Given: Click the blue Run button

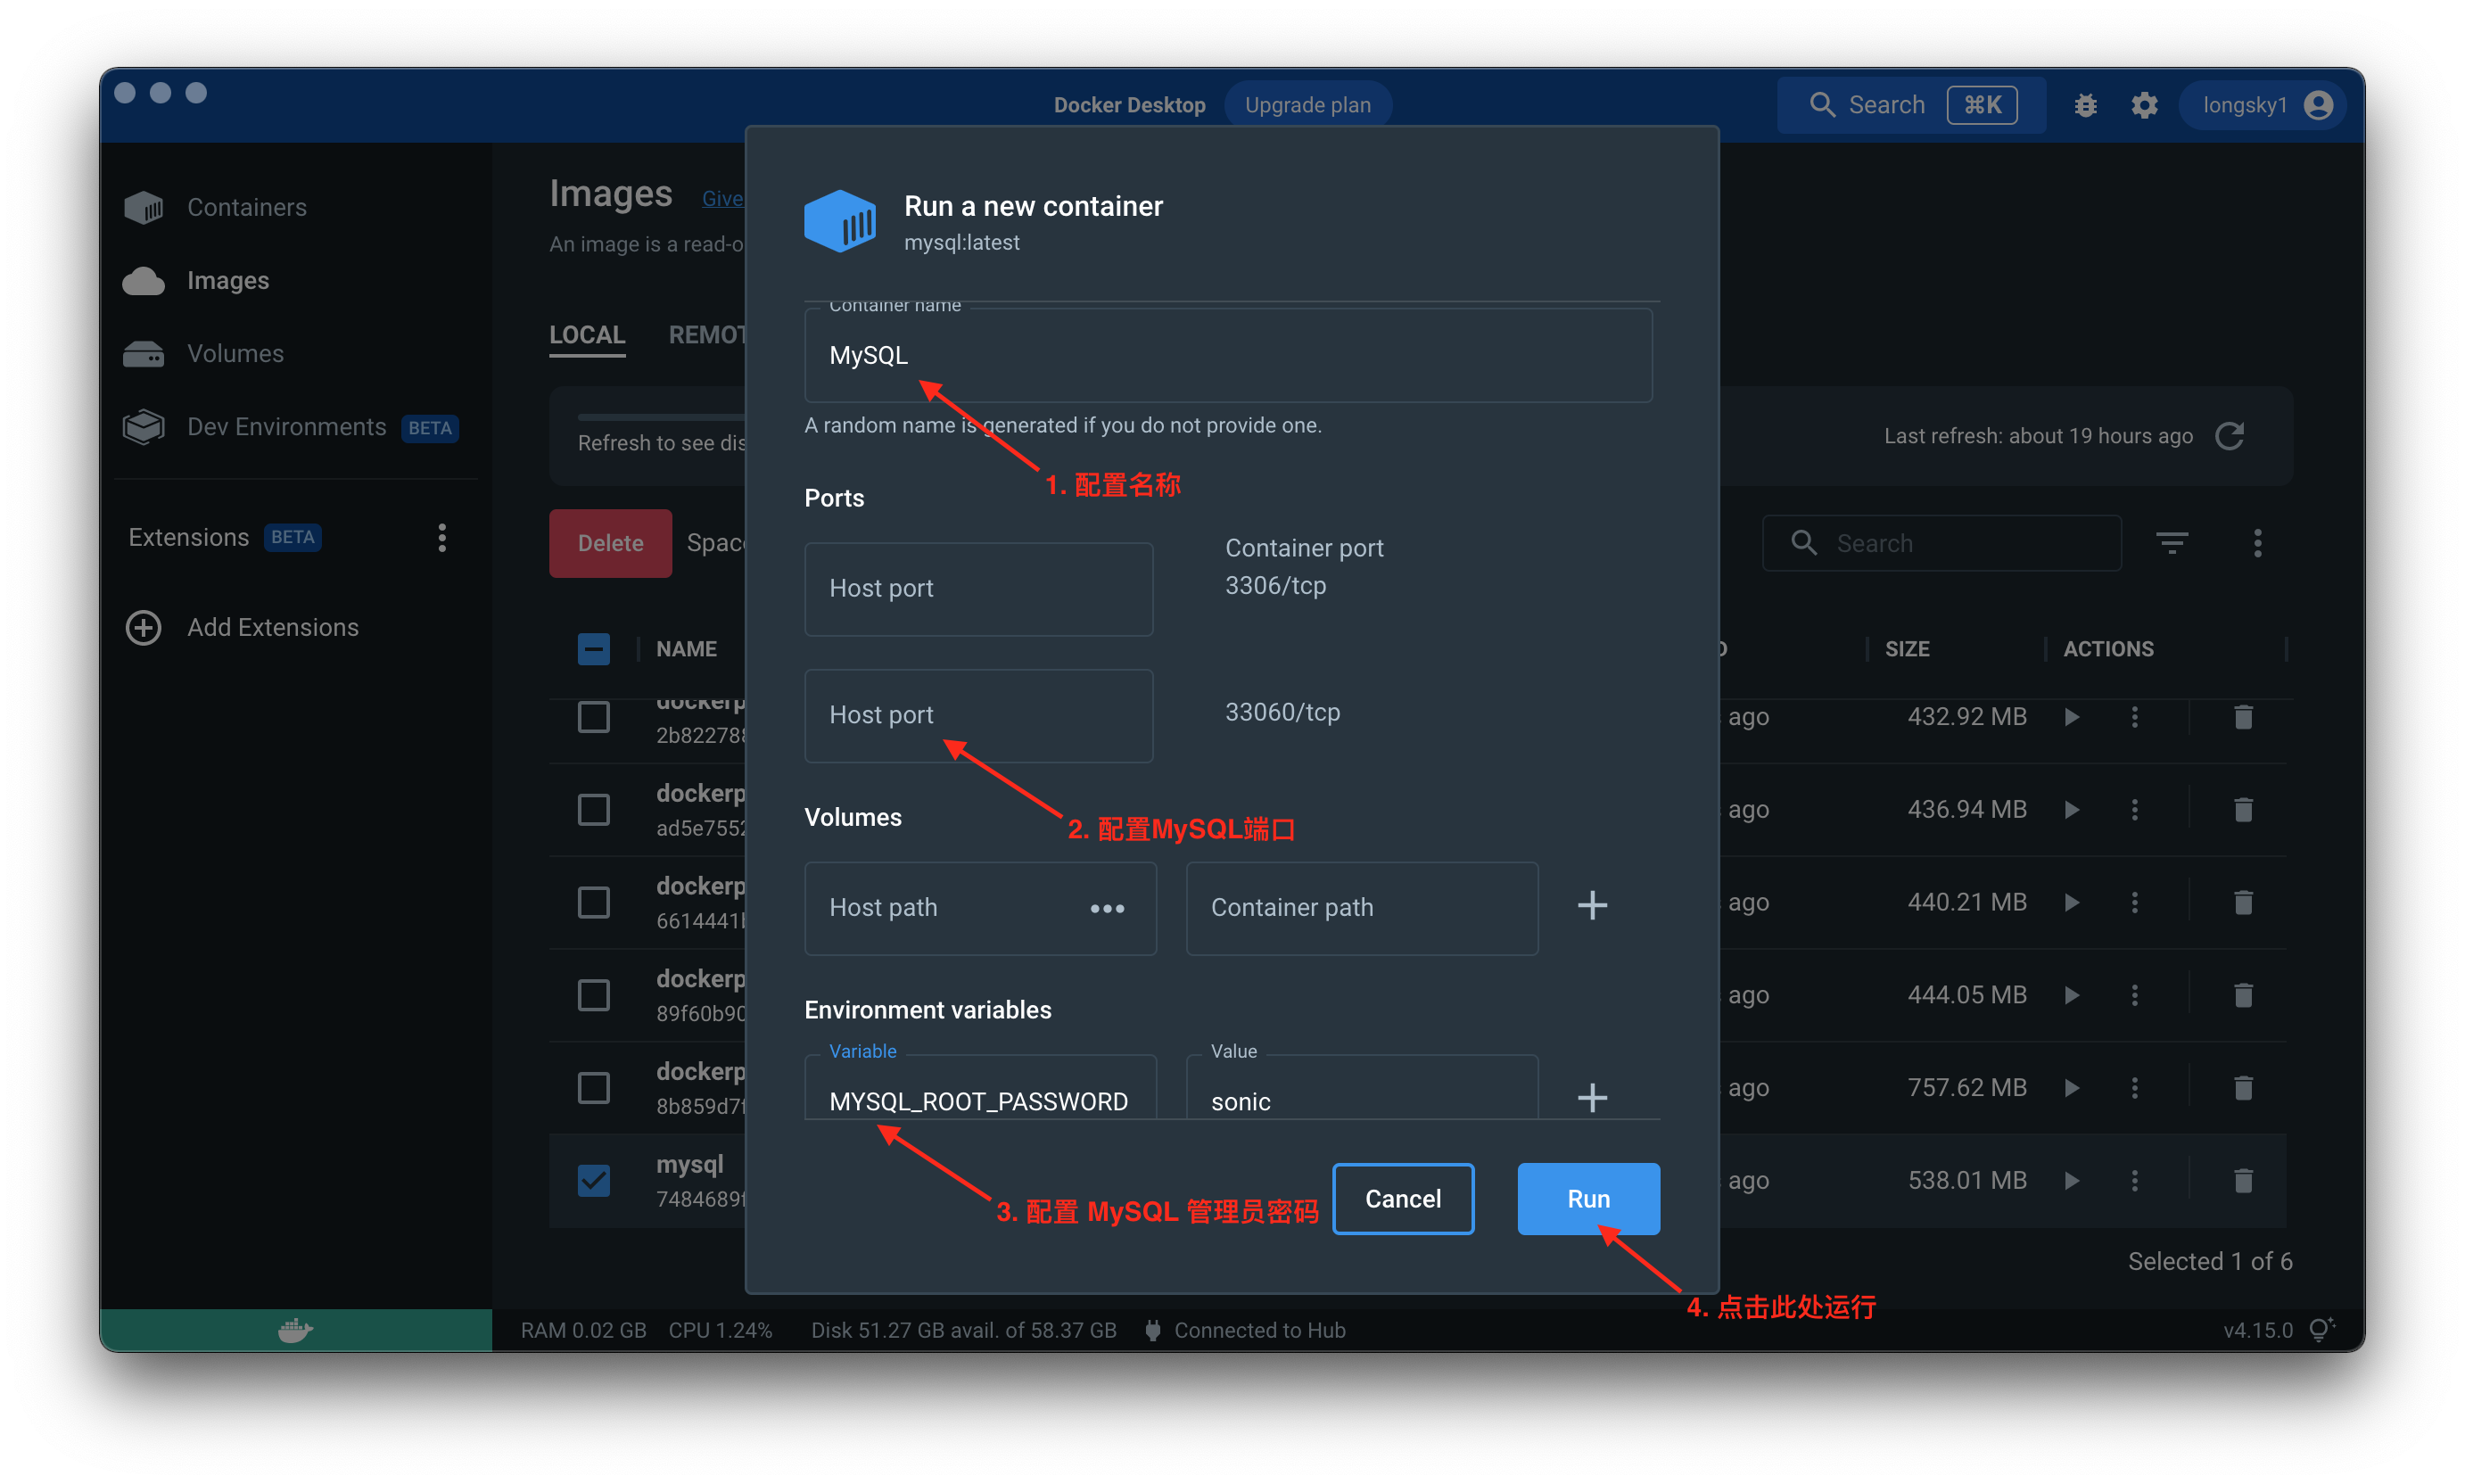Looking at the screenshot, I should 1588,1198.
